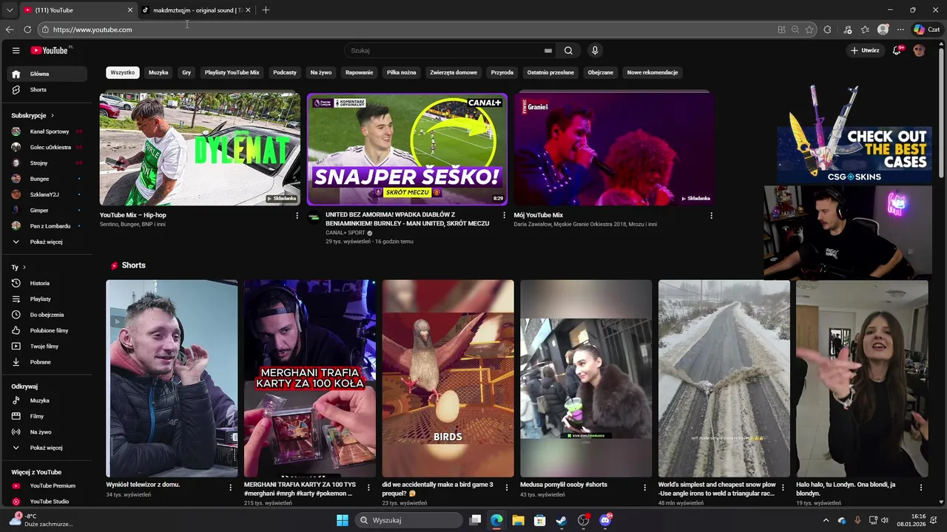The height and width of the screenshot is (532, 947).
Task: Open options for Medusa pomylił osoby short
Action: (644, 488)
